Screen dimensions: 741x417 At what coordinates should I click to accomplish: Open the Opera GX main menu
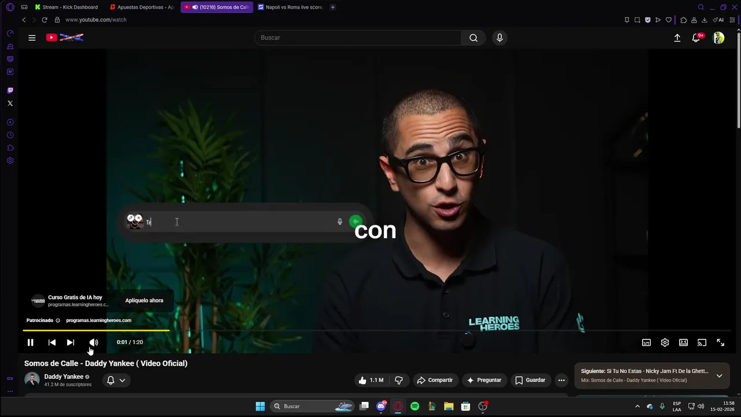pos(10,7)
